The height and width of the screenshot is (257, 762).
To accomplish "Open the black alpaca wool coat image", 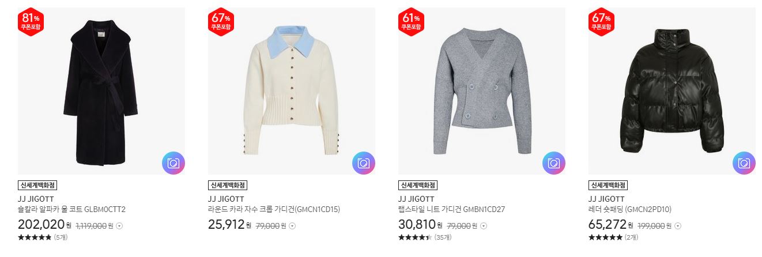I will click(101, 91).
